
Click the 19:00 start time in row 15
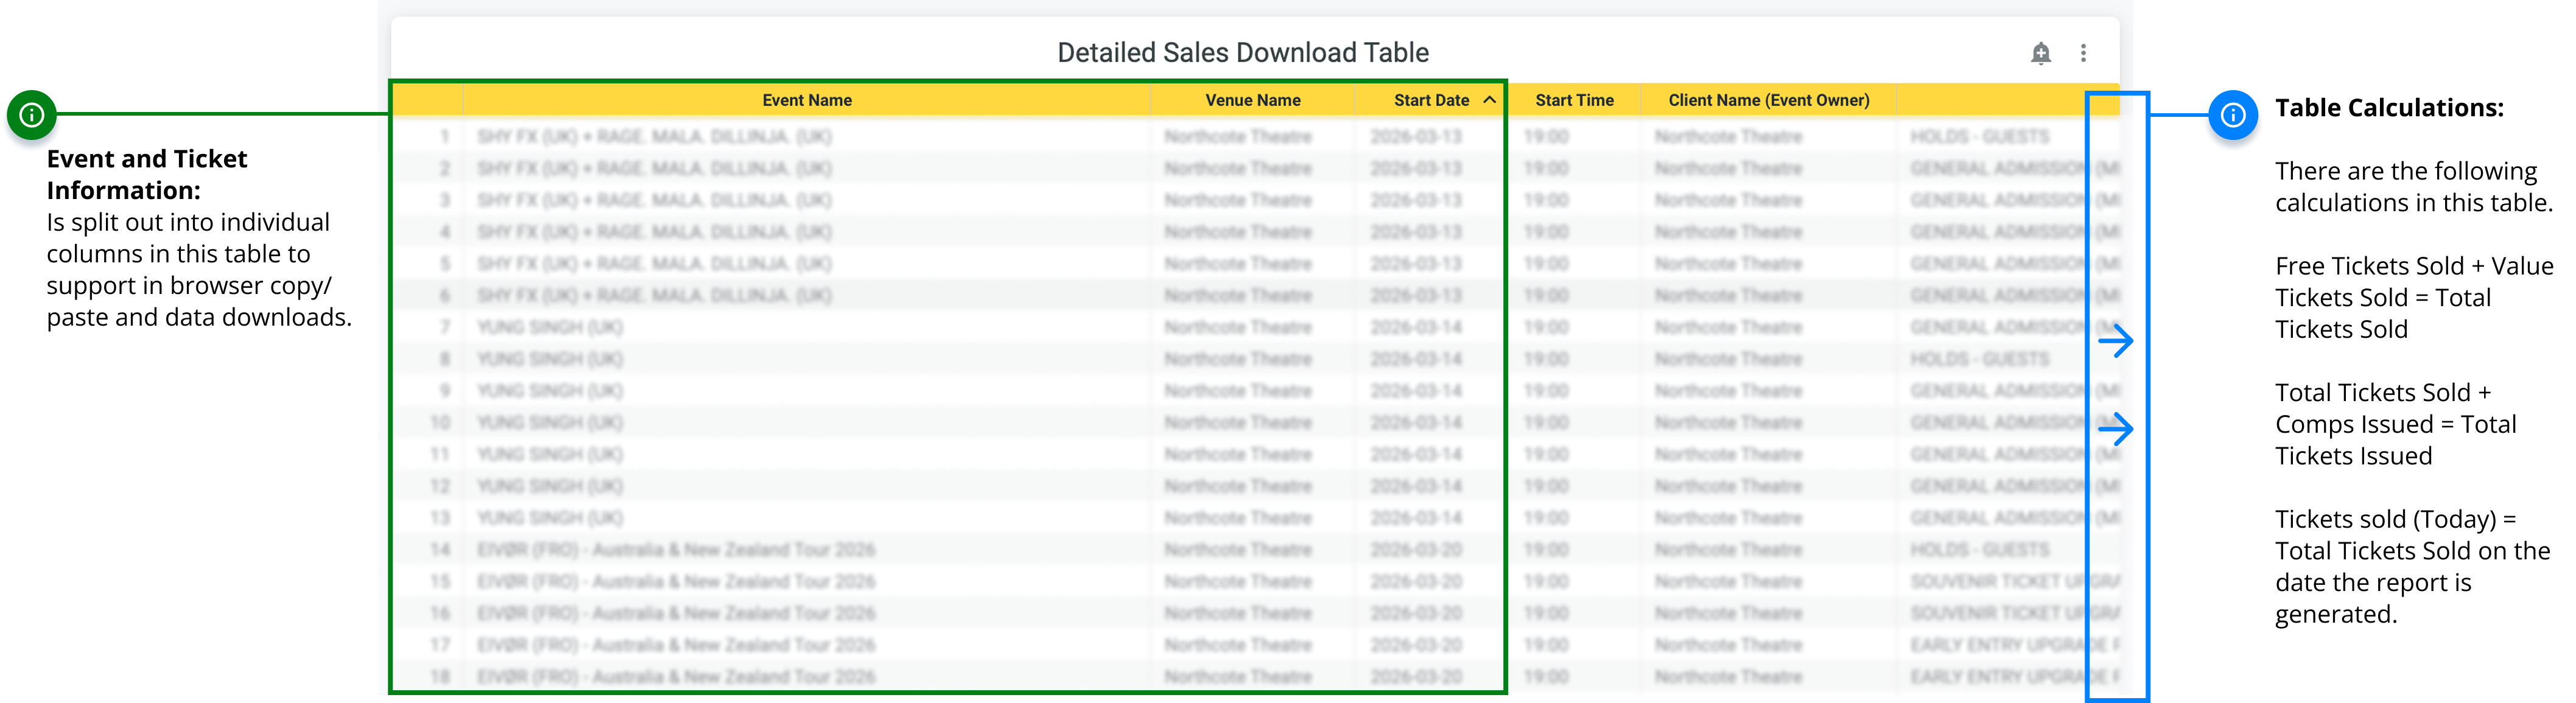(x=1545, y=581)
